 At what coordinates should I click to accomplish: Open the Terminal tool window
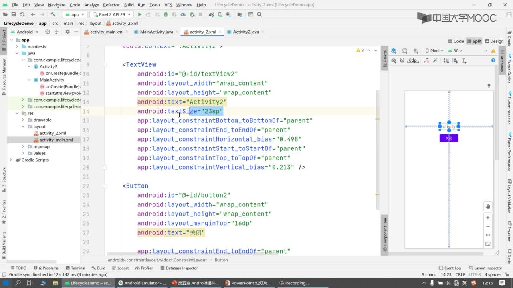pos(75,268)
